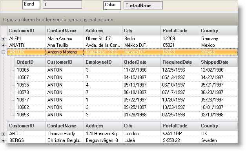The height and width of the screenshot is (151, 246).
Task: Click shipped date 05/21/1997
Action: click(218, 85)
